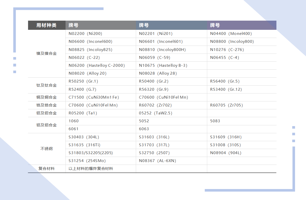
Task: Click the N08367 (AL-6XN) cell
Action: point(171,161)
